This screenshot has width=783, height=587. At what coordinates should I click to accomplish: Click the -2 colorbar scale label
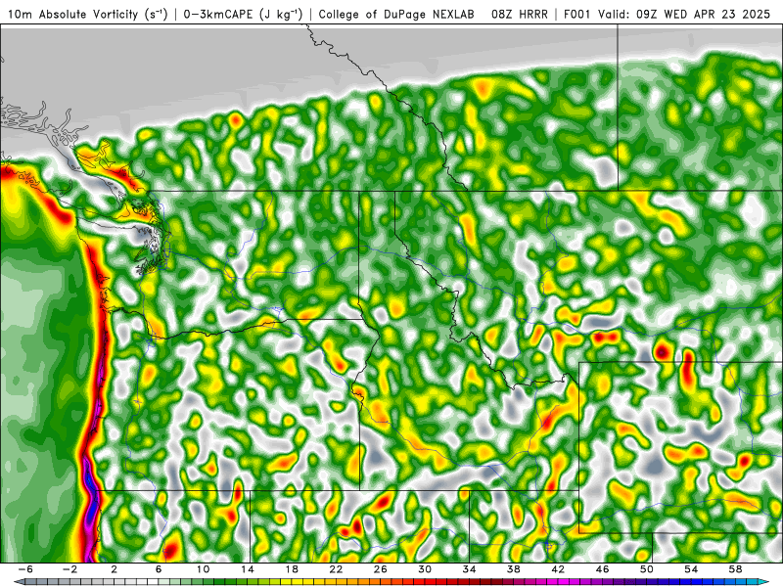pos(69,569)
